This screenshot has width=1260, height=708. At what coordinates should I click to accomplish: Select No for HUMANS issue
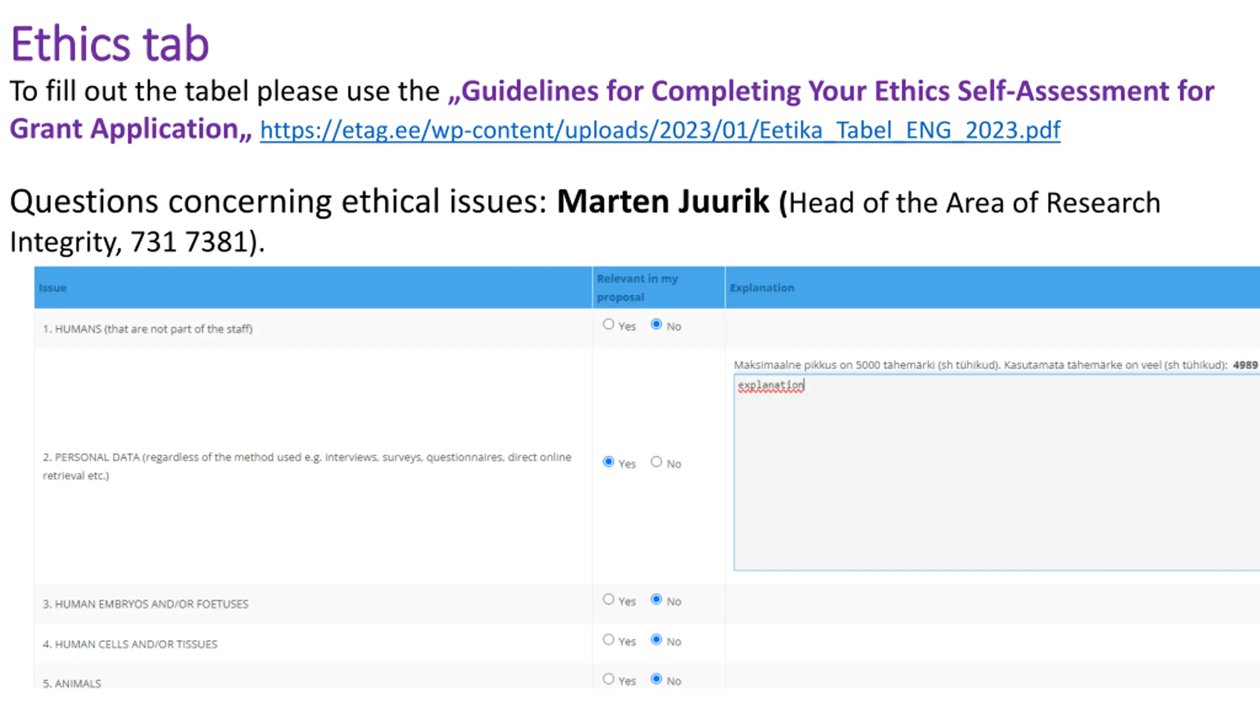click(656, 324)
